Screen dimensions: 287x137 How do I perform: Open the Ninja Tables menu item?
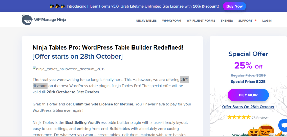146,21
